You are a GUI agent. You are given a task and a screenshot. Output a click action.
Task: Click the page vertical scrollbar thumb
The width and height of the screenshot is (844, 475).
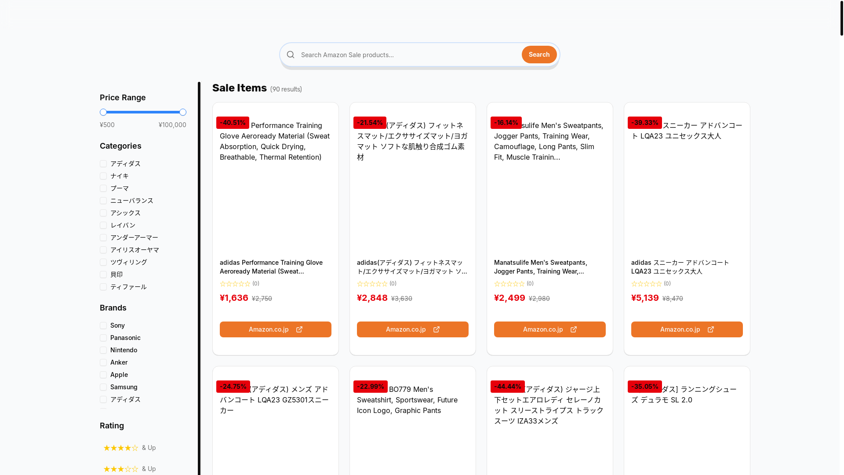pos(841,18)
